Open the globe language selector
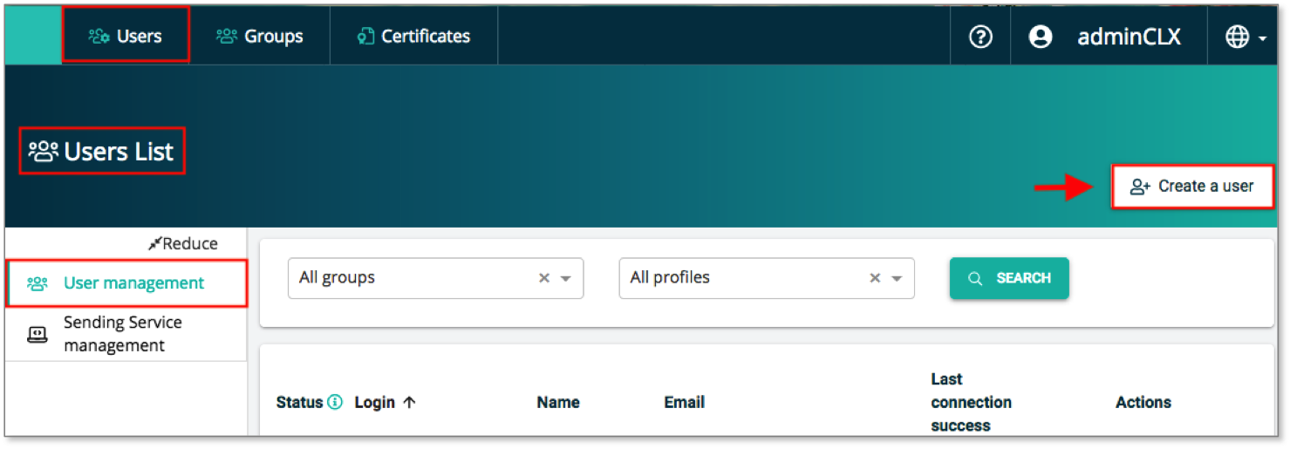 click(1245, 37)
